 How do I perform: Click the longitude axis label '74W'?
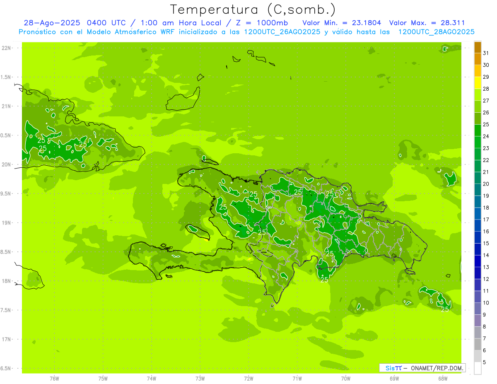tap(152, 379)
